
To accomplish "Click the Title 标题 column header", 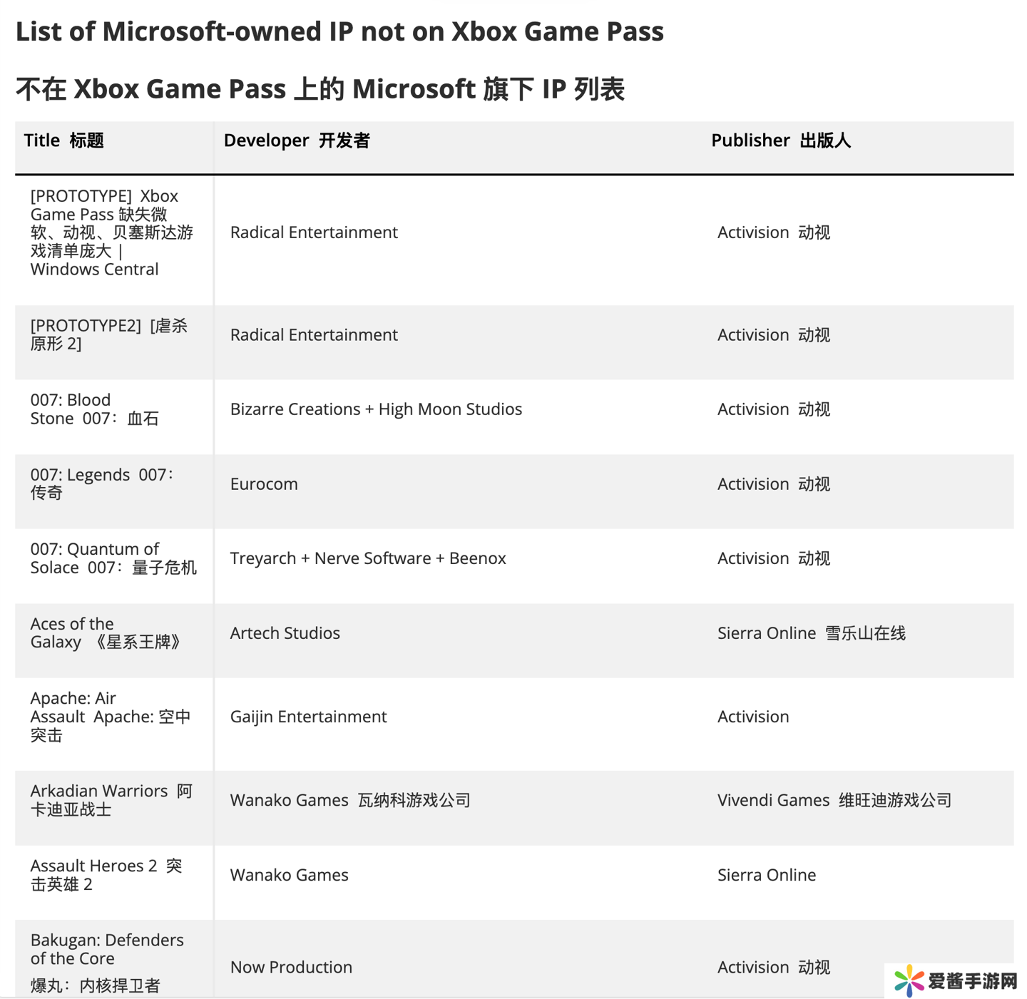I will [64, 140].
